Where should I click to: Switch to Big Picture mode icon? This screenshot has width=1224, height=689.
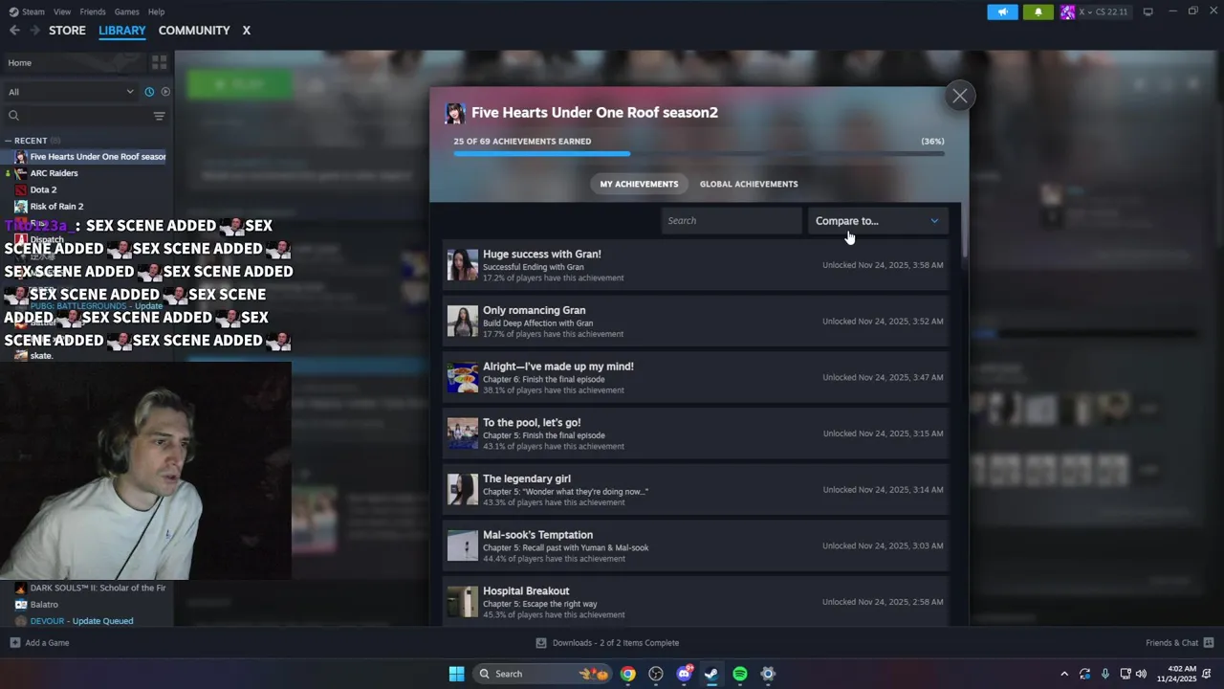pos(1147,11)
